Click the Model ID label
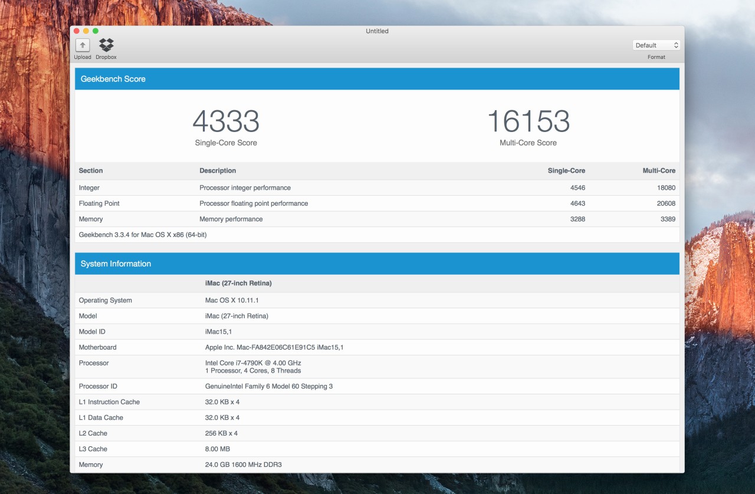The width and height of the screenshot is (755, 494). point(92,332)
